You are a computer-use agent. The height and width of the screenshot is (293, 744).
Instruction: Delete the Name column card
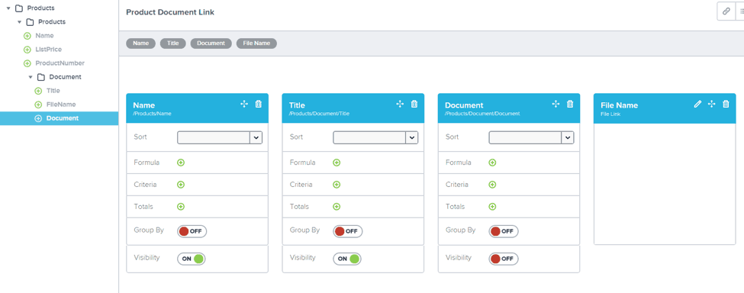click(x=258, y=104)
